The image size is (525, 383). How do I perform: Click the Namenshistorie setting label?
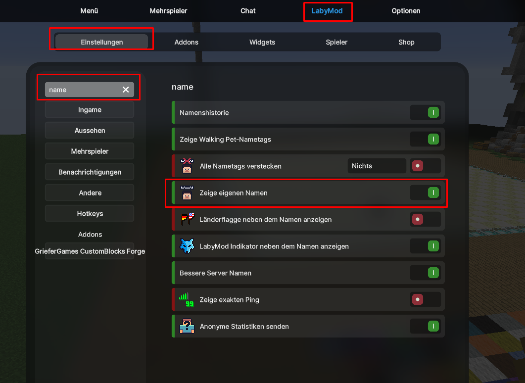(x=204, y=113)
